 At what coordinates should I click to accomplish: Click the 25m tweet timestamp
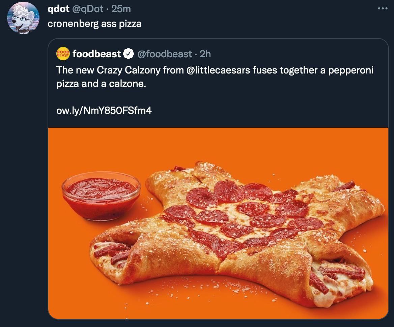121,9
